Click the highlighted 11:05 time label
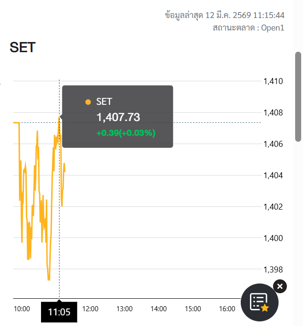This screenshot has width=303, height=326. pos(59,312)
